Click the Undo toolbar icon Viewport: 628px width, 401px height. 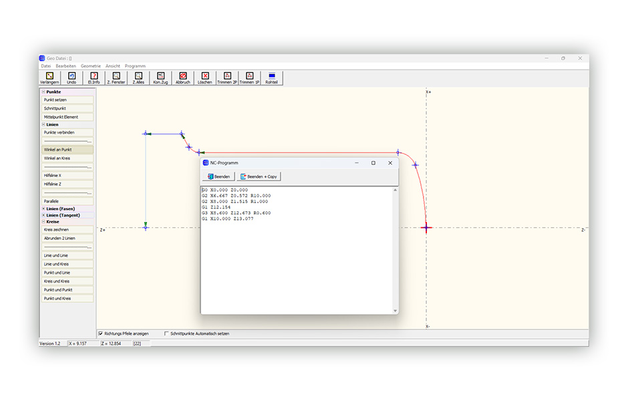coord(71,78)
